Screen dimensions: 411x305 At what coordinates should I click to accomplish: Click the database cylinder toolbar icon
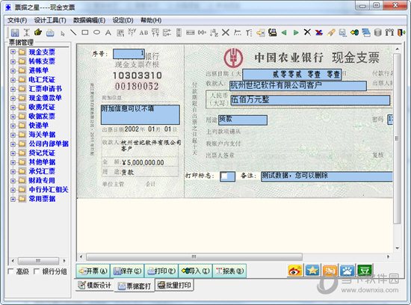[x=377, y=33]
